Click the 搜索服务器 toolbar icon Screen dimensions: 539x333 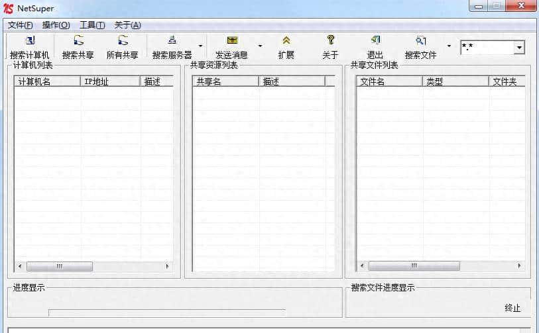click(172, 40)
